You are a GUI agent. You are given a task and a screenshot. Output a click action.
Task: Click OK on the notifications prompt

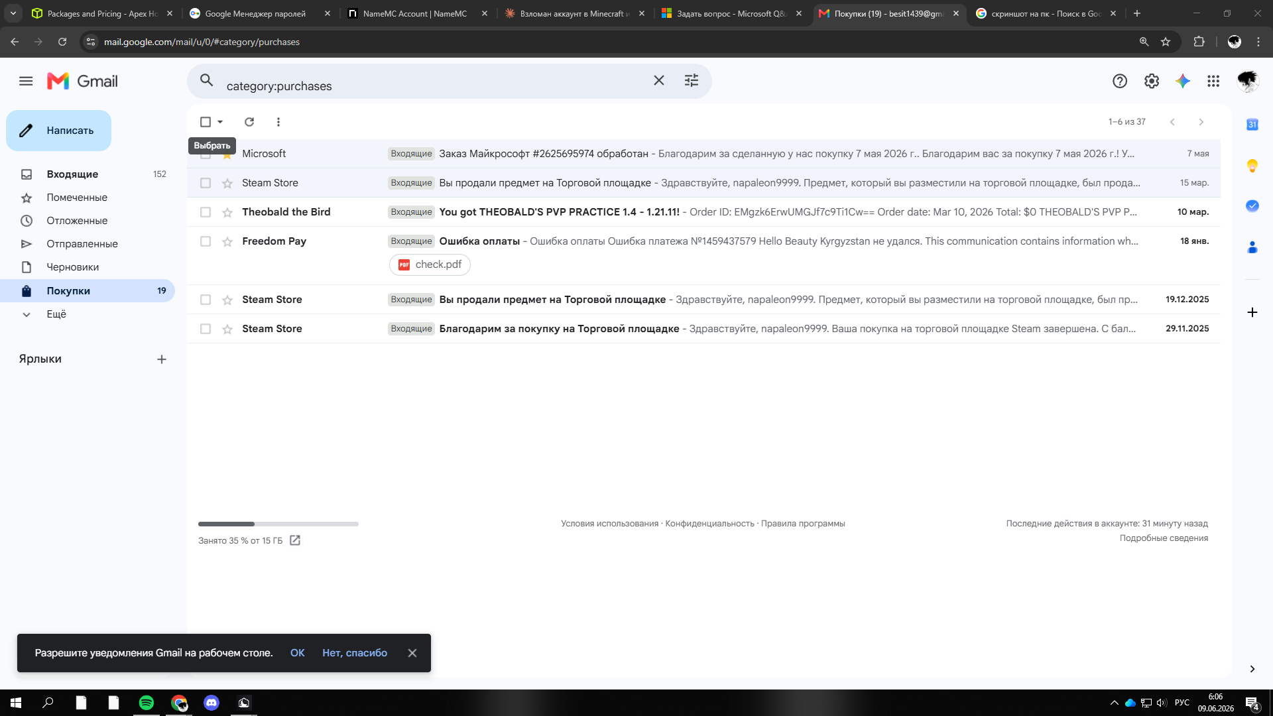[298, 653]
